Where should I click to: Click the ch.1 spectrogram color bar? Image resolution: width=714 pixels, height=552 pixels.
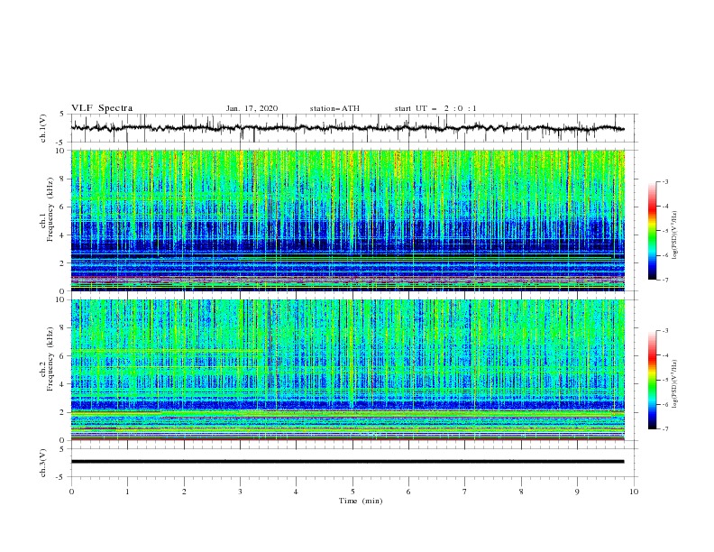652,230
